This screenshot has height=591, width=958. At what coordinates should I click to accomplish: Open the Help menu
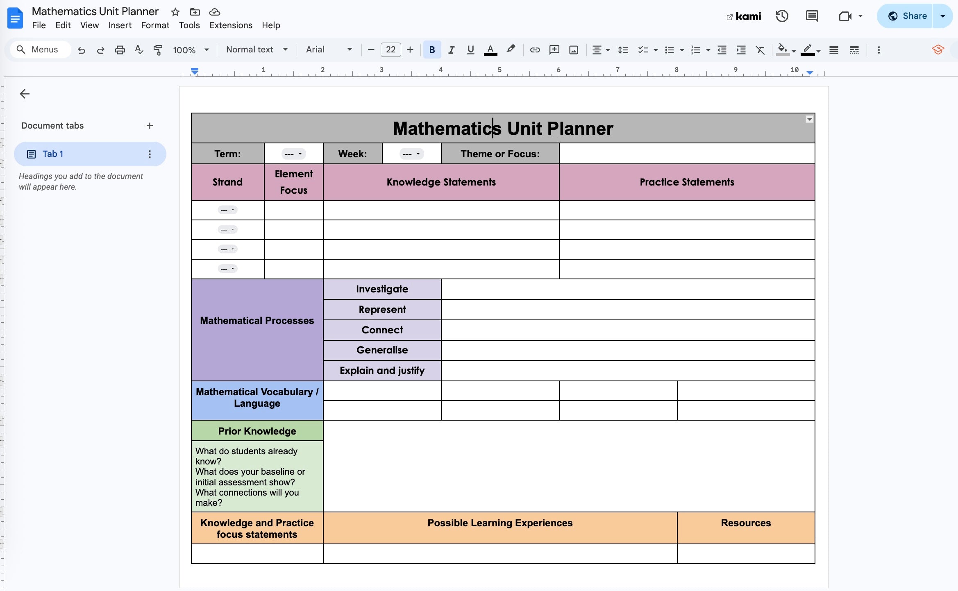pos(271,25)
